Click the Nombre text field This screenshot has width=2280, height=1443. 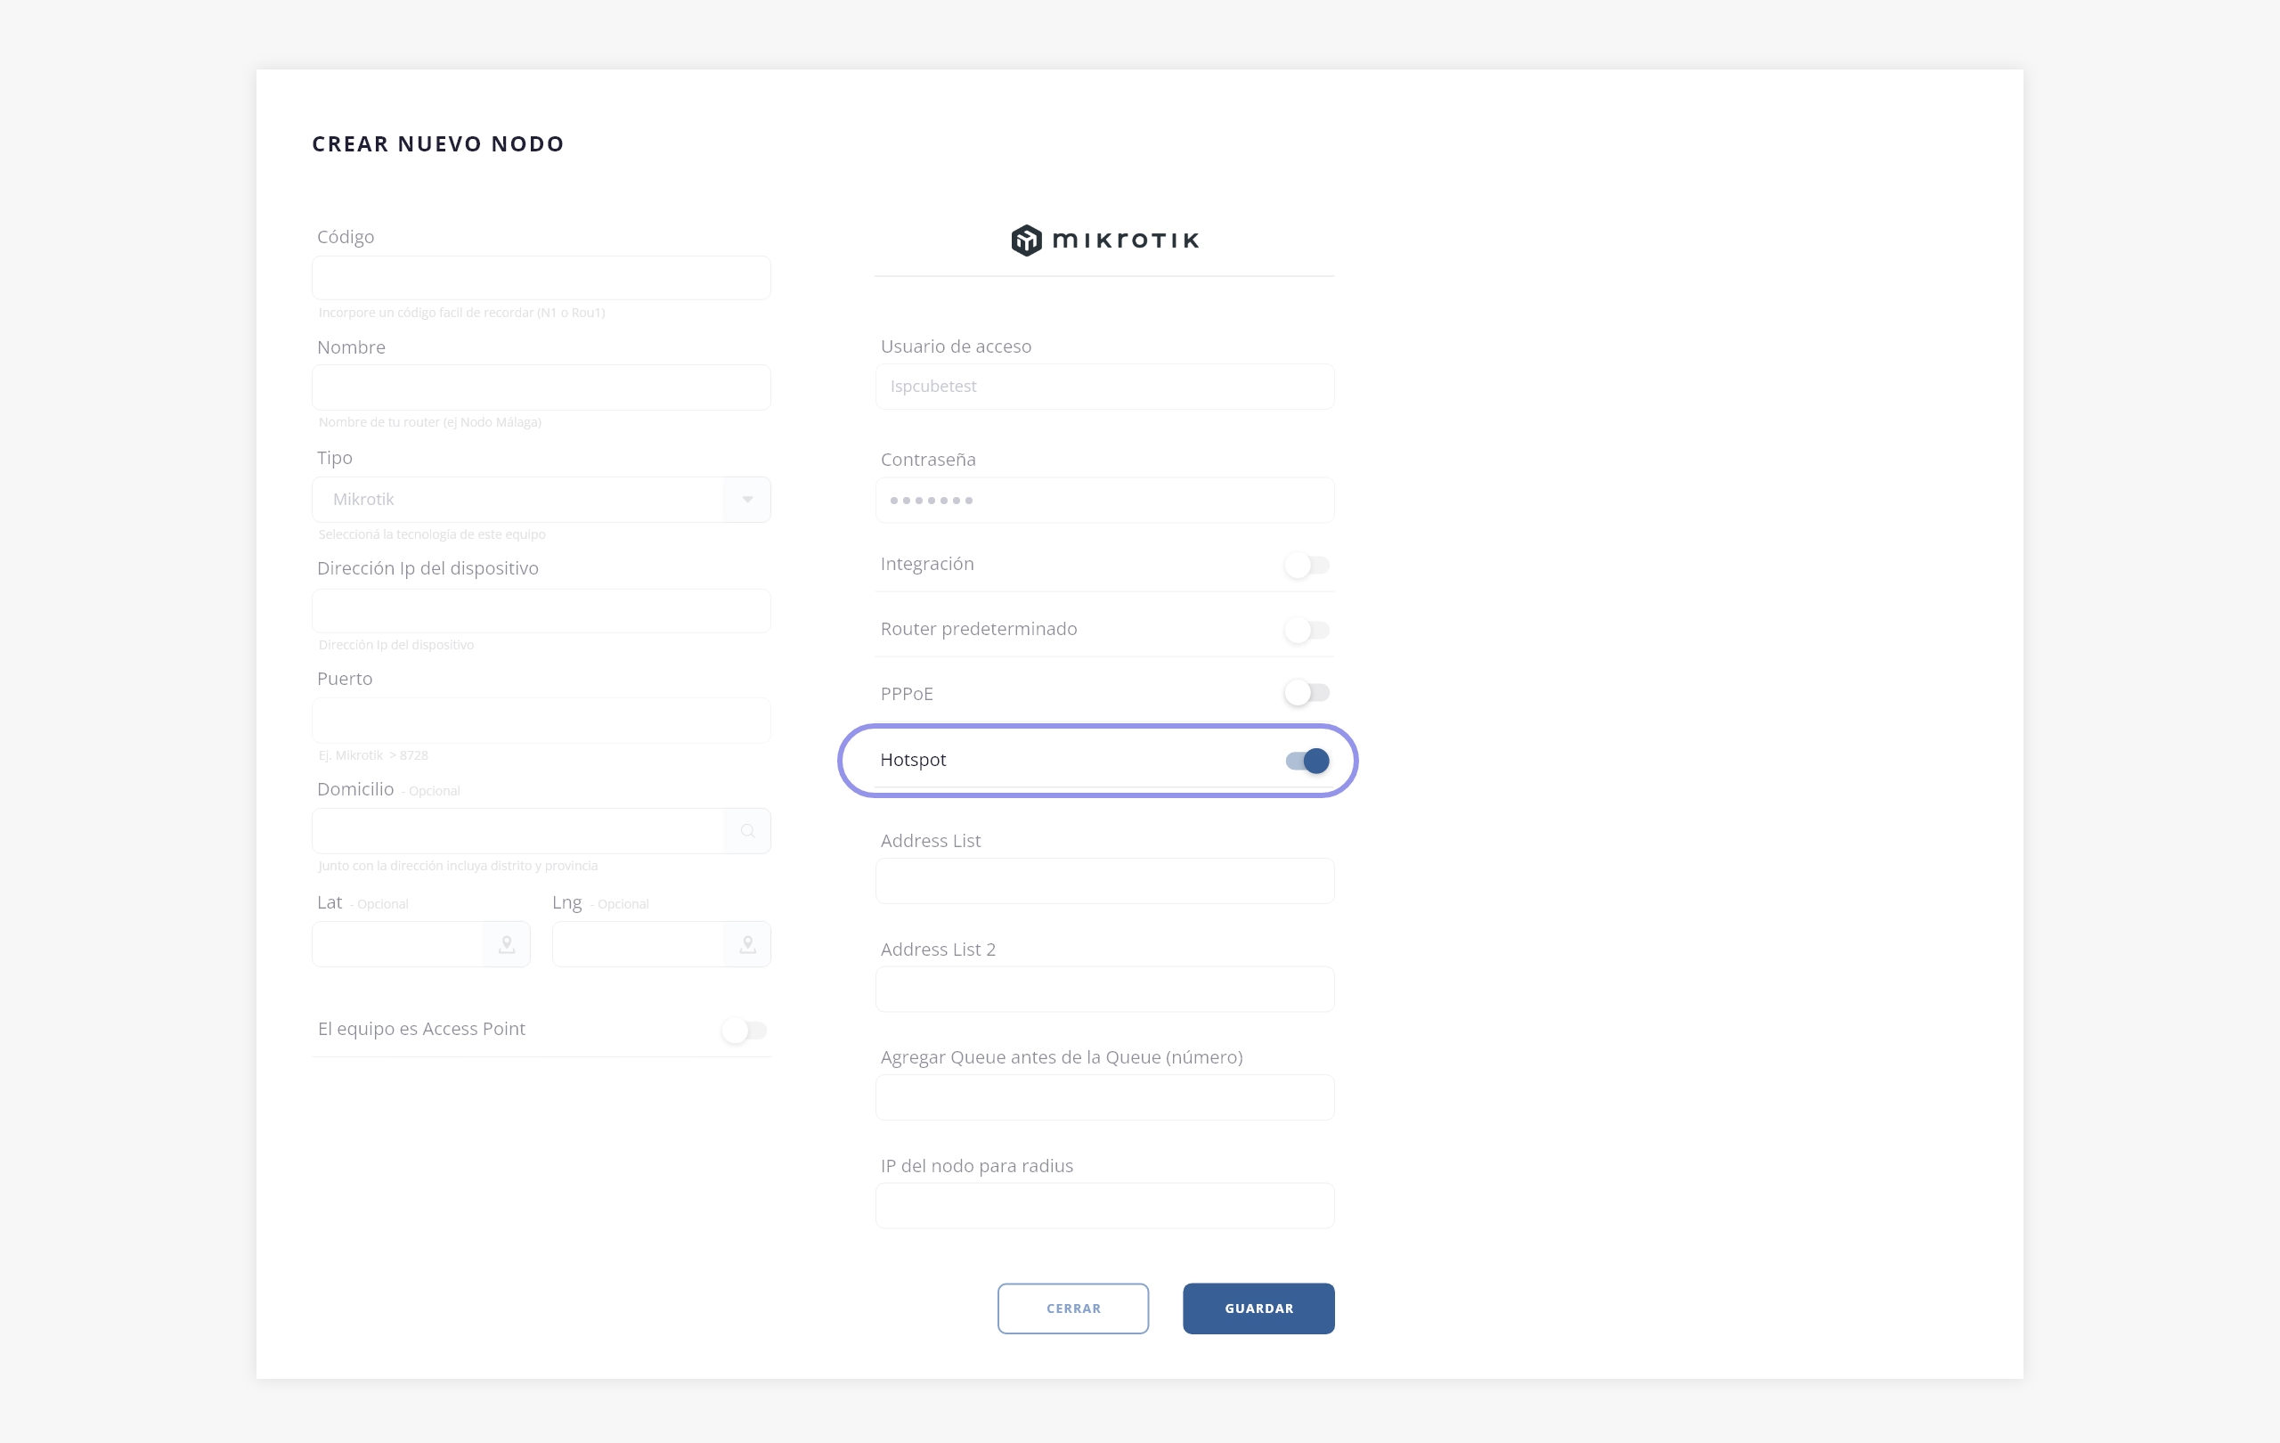click(x=541, y=388)
